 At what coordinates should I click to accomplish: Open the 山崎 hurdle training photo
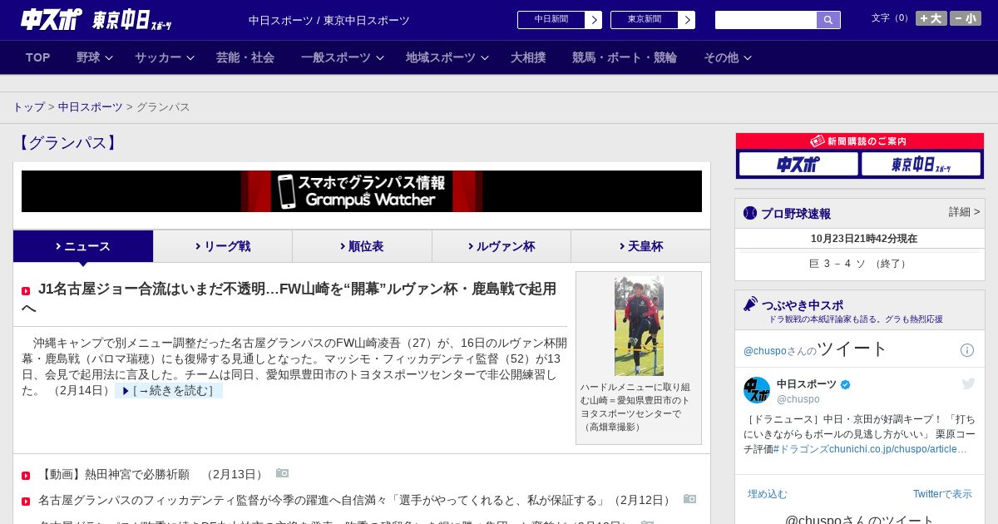pyautogui.click(x=639, y=326)
